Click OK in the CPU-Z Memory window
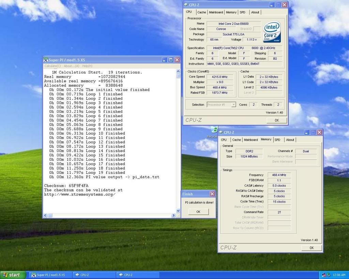 click(311, 248)
